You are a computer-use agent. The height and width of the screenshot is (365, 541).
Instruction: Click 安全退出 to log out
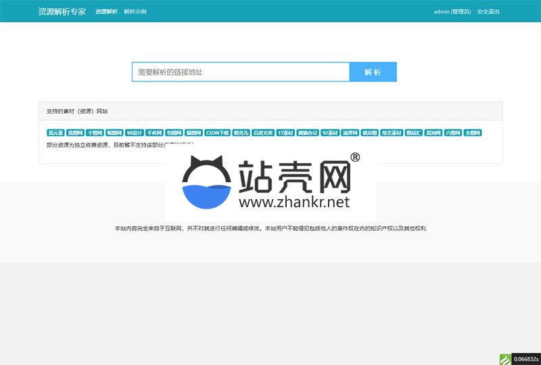[488, 12]
